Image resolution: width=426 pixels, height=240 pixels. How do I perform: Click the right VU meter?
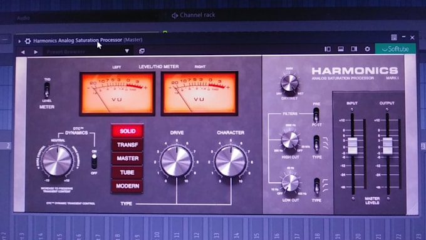200,93
